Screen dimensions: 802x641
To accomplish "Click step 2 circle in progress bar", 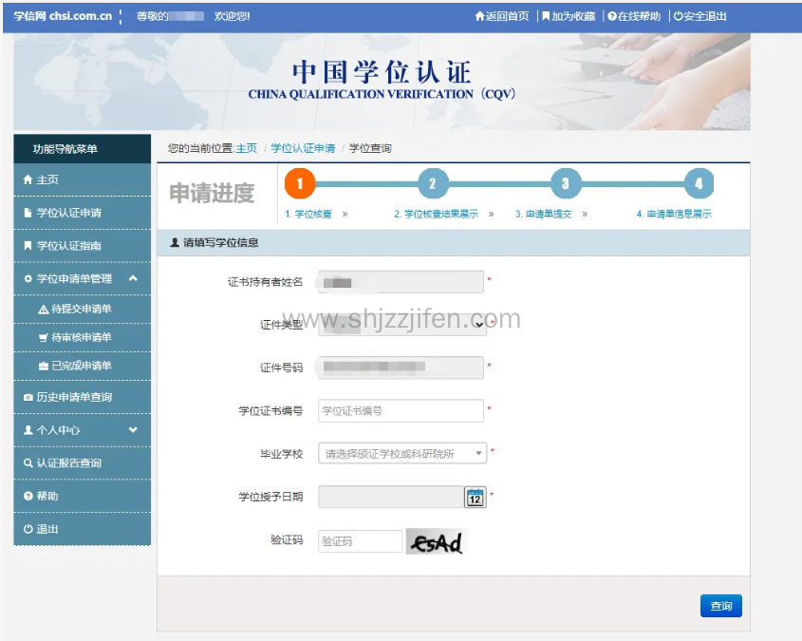I will pos(433,183).
